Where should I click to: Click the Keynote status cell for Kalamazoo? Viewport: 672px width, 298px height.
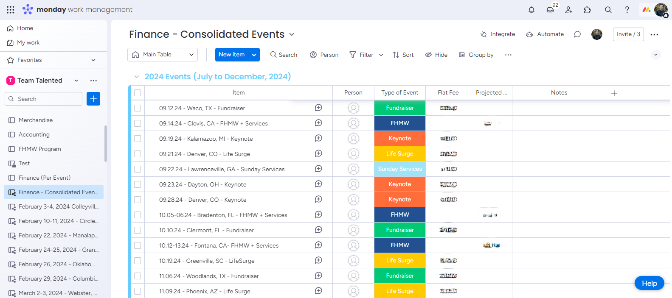click(400, 139)
